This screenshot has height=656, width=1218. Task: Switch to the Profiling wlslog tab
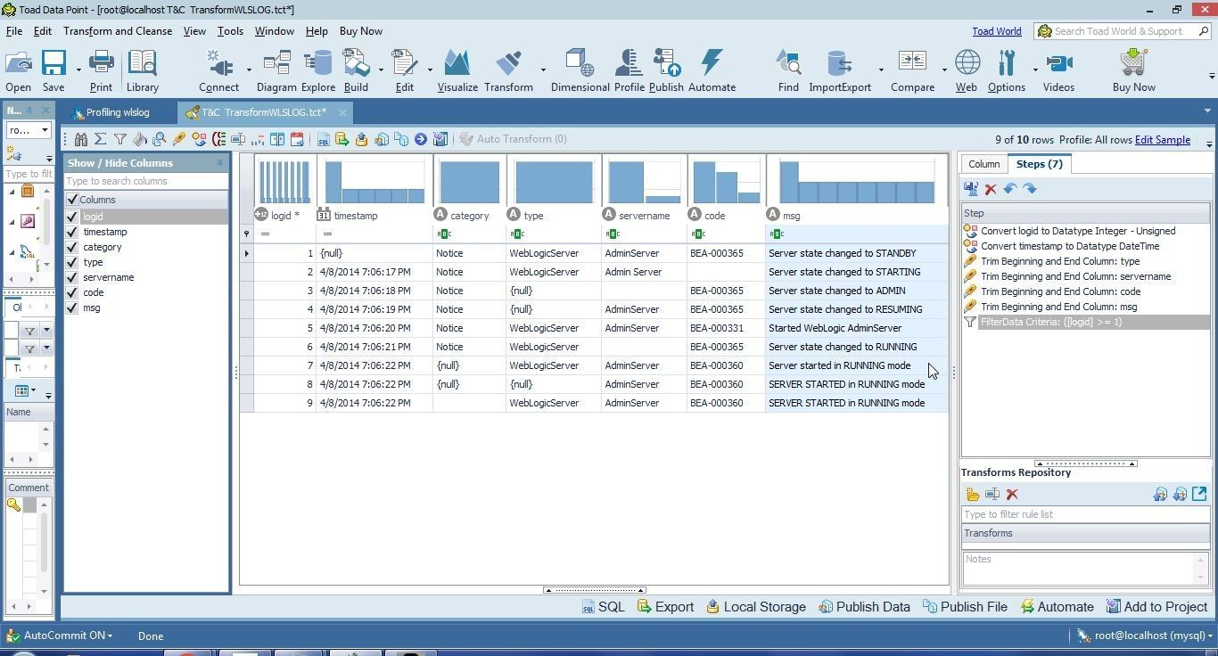click(x=110, y=112)
